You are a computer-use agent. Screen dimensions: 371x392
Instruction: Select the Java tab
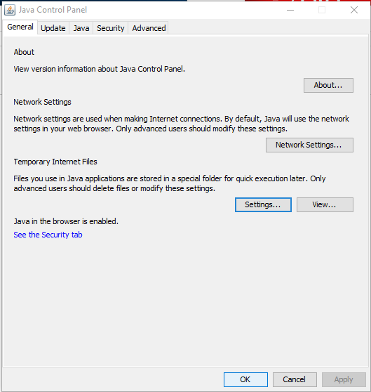click(x=81, y=28)
